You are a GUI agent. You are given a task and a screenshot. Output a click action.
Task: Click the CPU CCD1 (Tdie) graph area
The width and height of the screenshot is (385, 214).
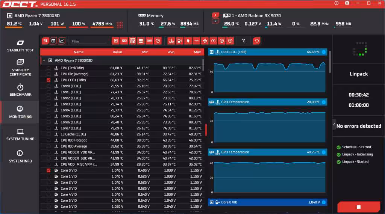[x=270, y=75]
